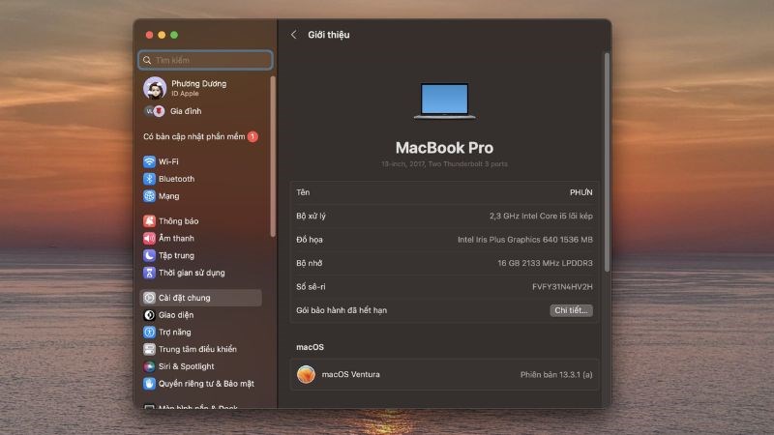Click the macOS Ventura logo icon
Screen dimensions: 774x435
point(306,374)
